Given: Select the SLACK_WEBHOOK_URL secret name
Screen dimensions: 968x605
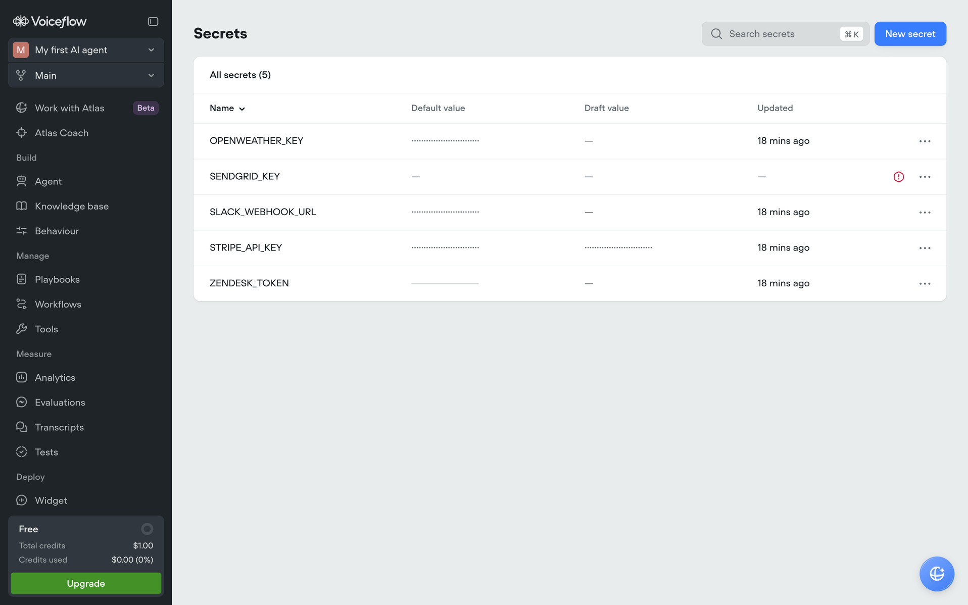Looking at the screenshot, I should coord(263,212).
